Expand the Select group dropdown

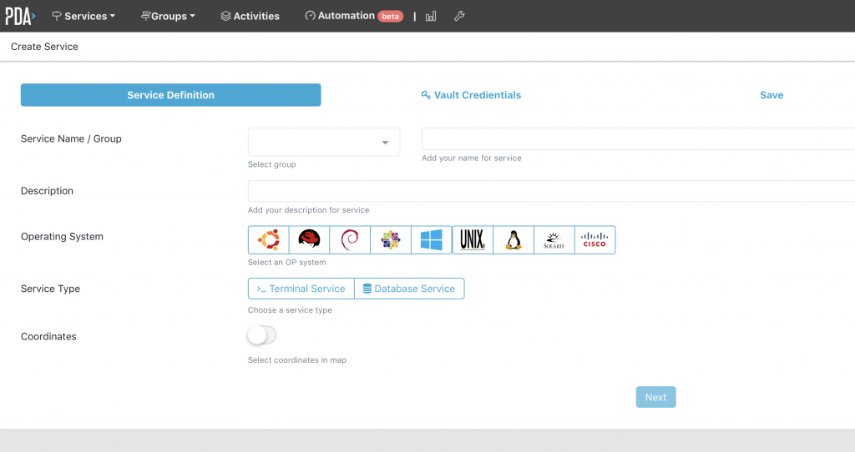324,142
